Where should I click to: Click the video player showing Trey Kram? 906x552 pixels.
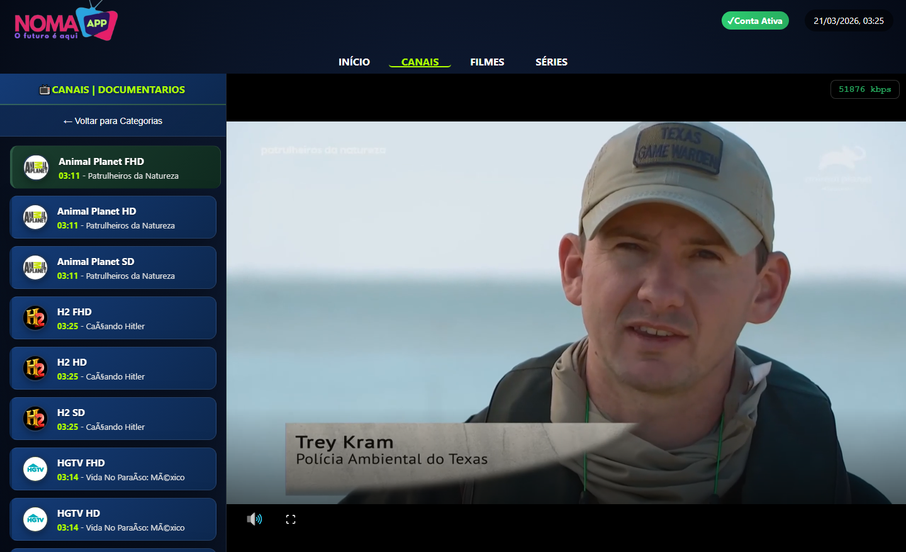click(x=566, y=312)
